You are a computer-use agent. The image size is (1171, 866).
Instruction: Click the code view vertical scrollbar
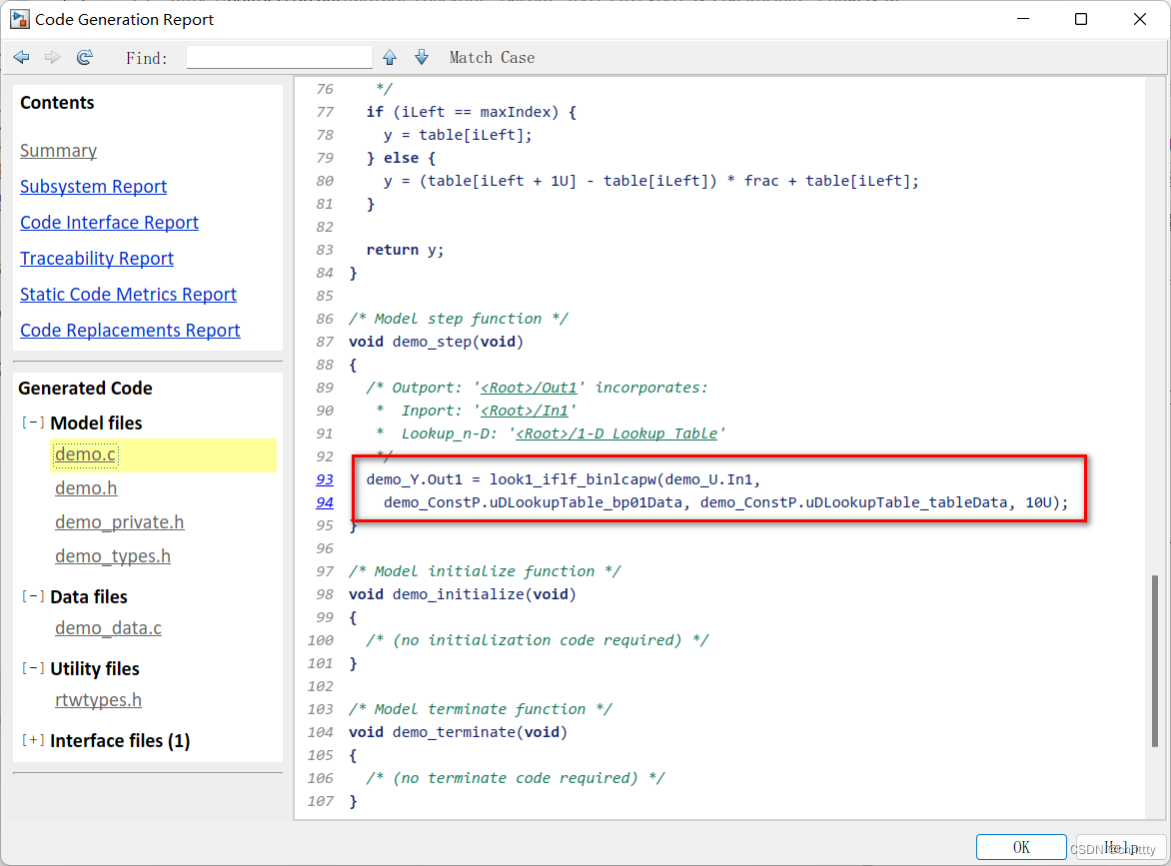tap(1155, 660)
